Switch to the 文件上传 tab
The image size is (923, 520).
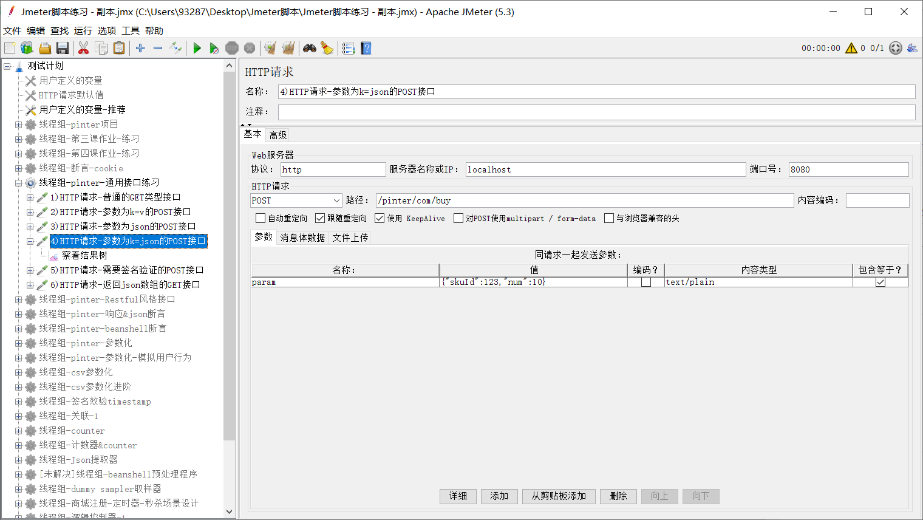pyautogui.click(x=350, y=238)
